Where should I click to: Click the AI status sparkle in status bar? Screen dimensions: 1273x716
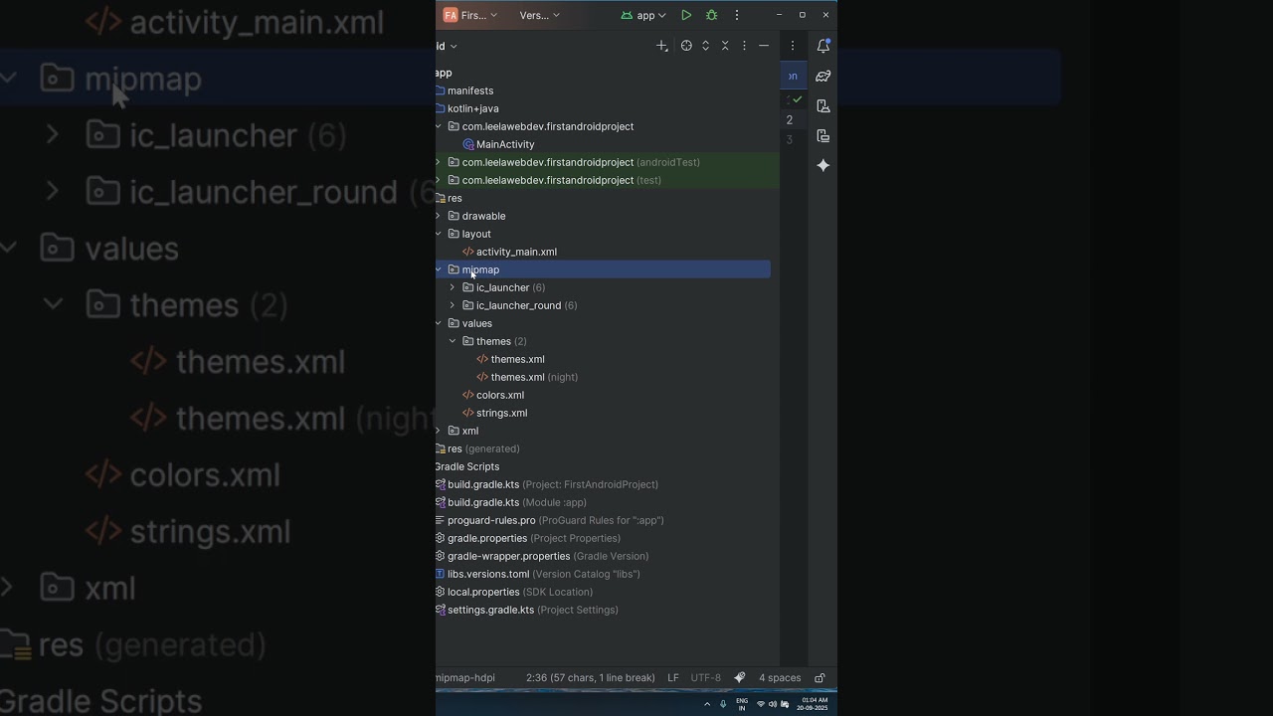[740, 677]
